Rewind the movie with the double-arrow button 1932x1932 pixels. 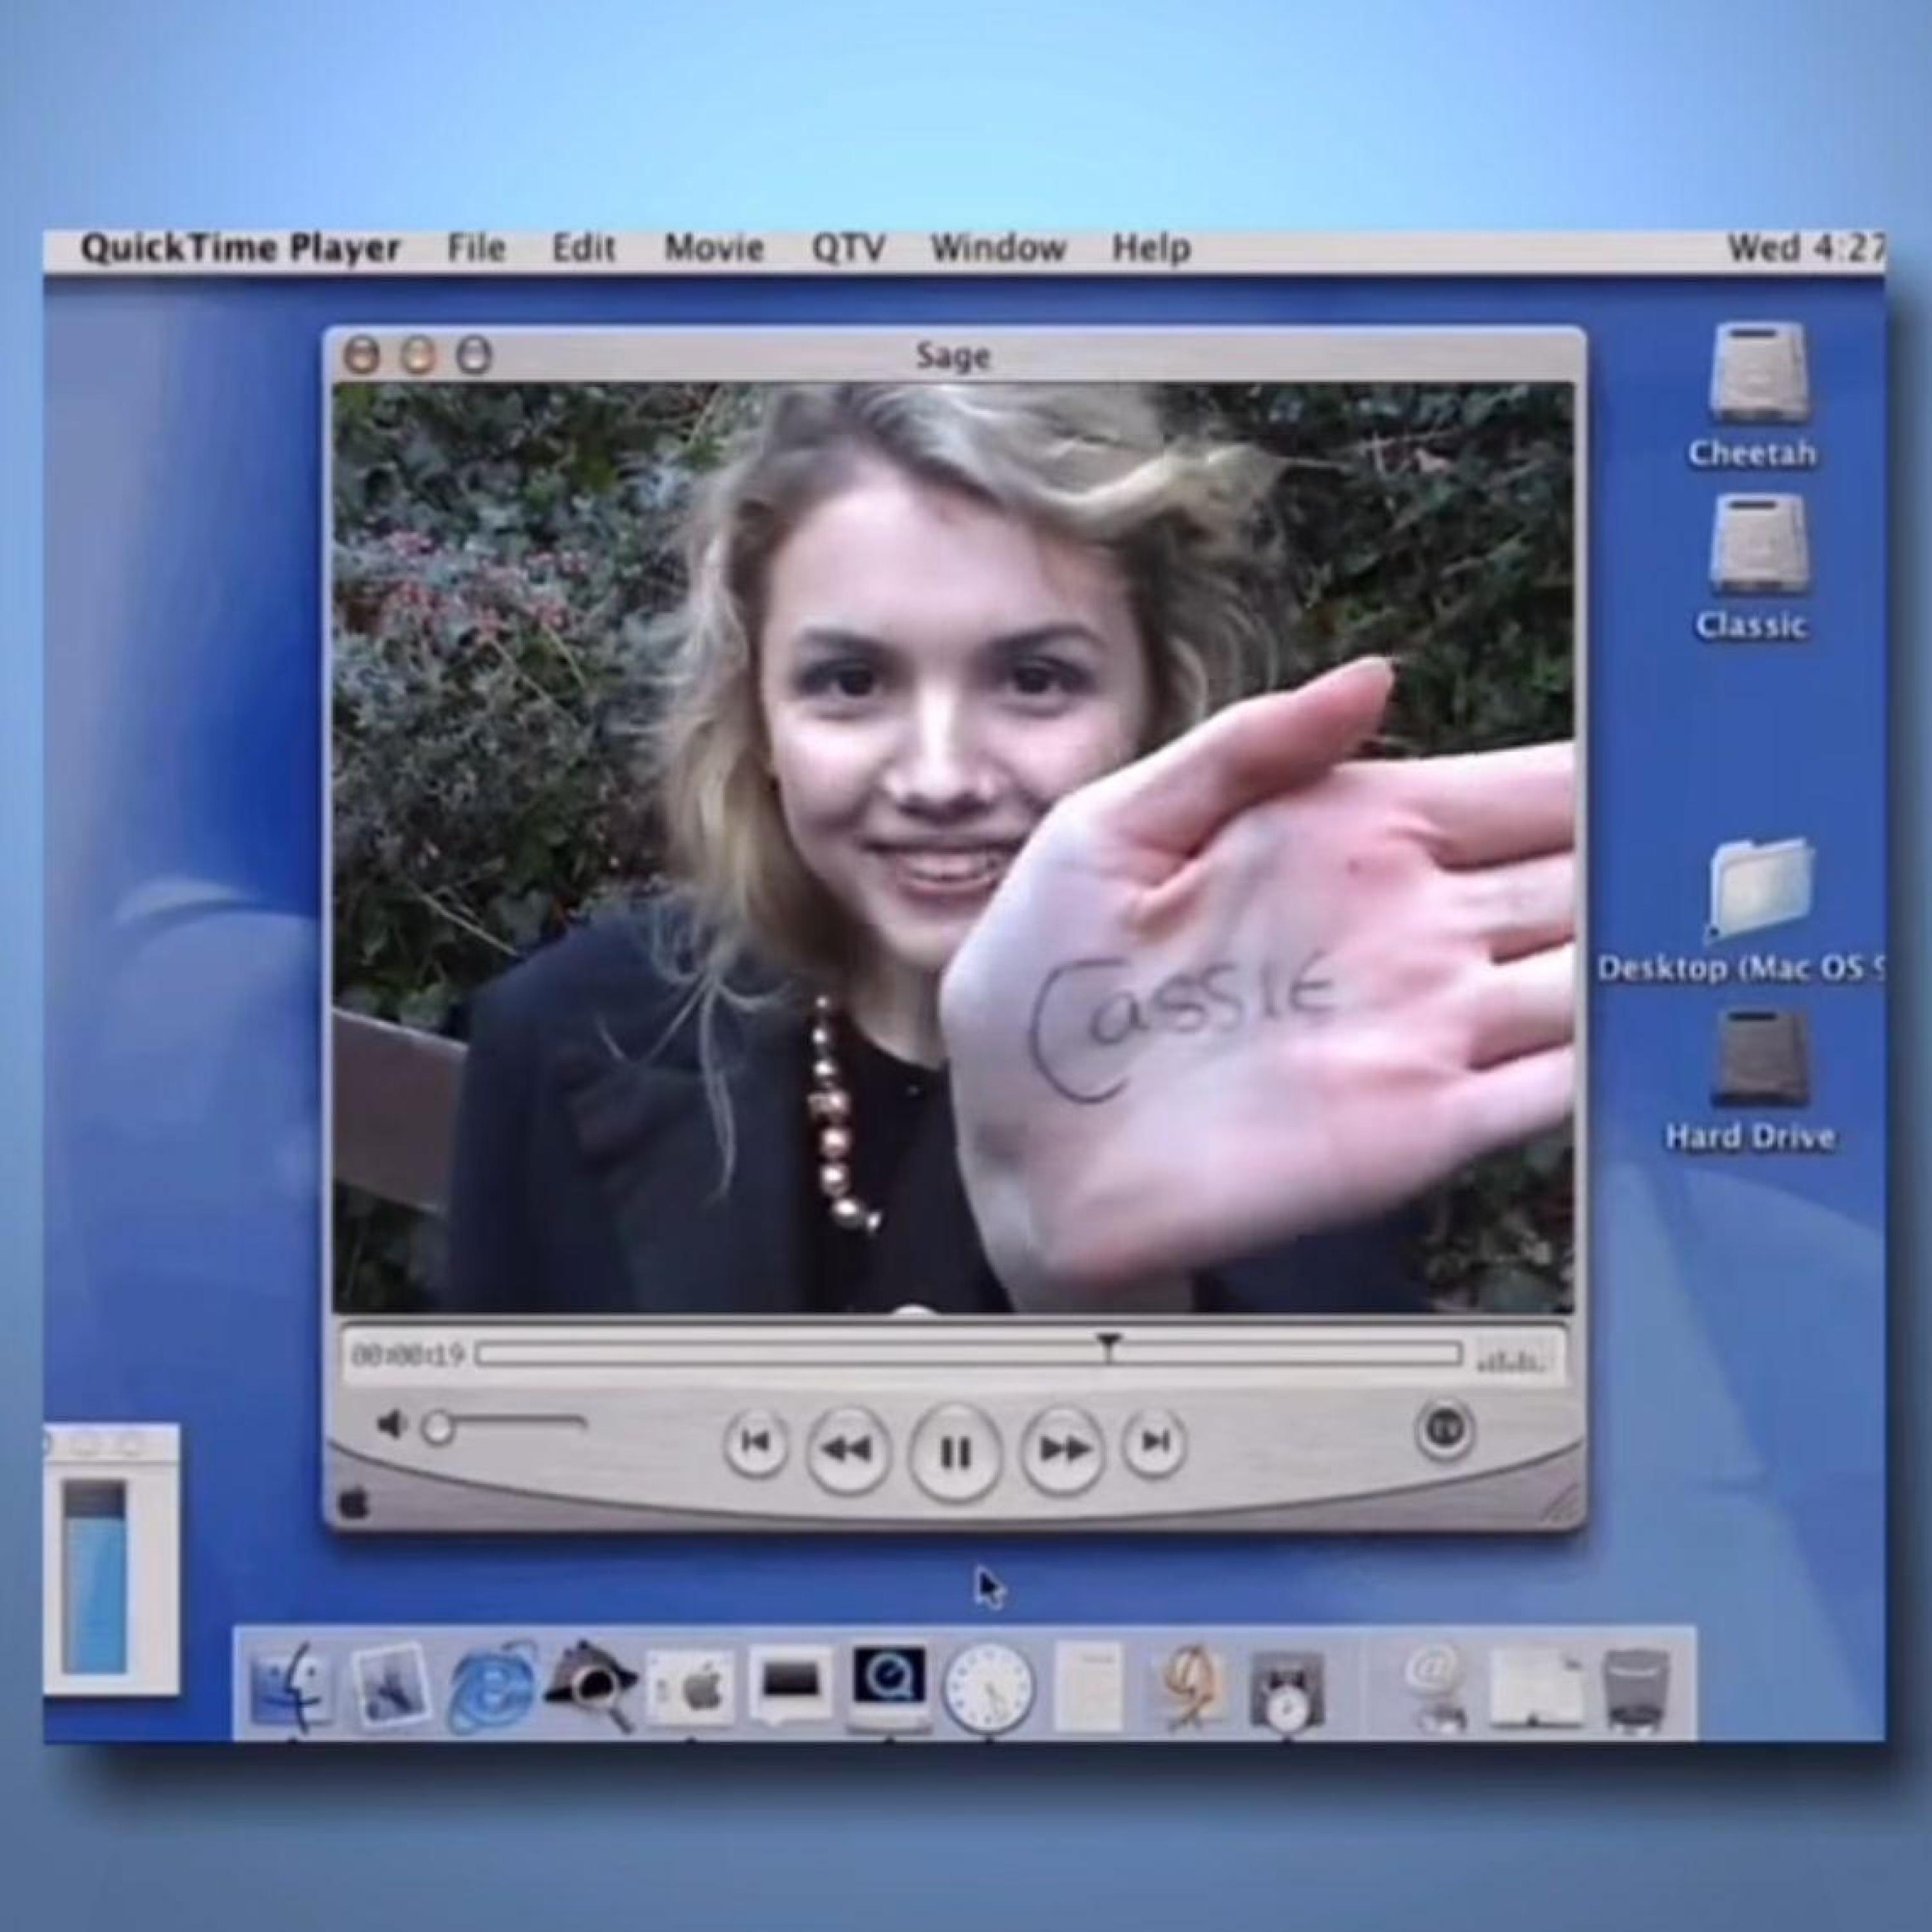pyautogui.click(x=847, y=1448)
